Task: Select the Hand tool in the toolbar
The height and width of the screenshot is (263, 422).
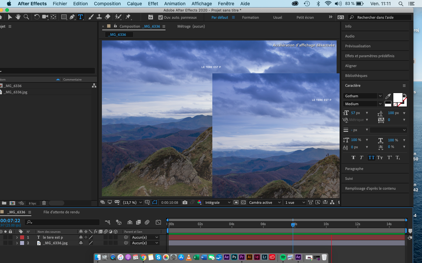Action: pyautogui.click(x=18, y=17)
